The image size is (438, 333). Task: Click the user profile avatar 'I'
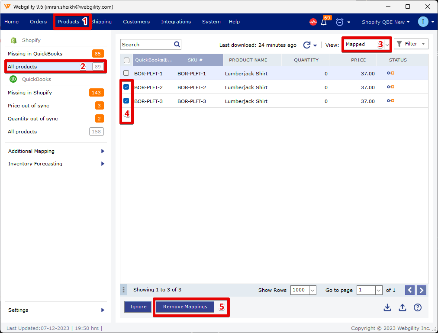point(423,22)
